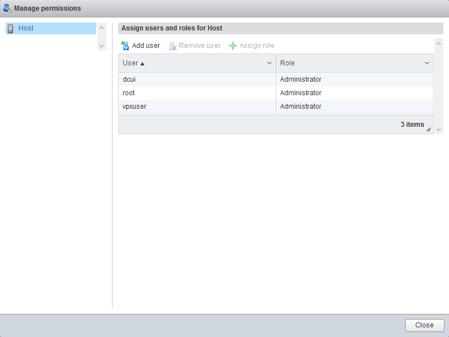
Task: Click the right panel scroll up arrow
Action: coord(438,43)
